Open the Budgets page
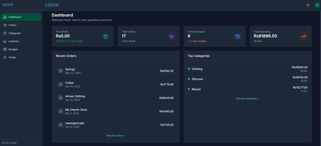Screen dimensions: 321x146 pyautogui.click(x=21, y=50)
